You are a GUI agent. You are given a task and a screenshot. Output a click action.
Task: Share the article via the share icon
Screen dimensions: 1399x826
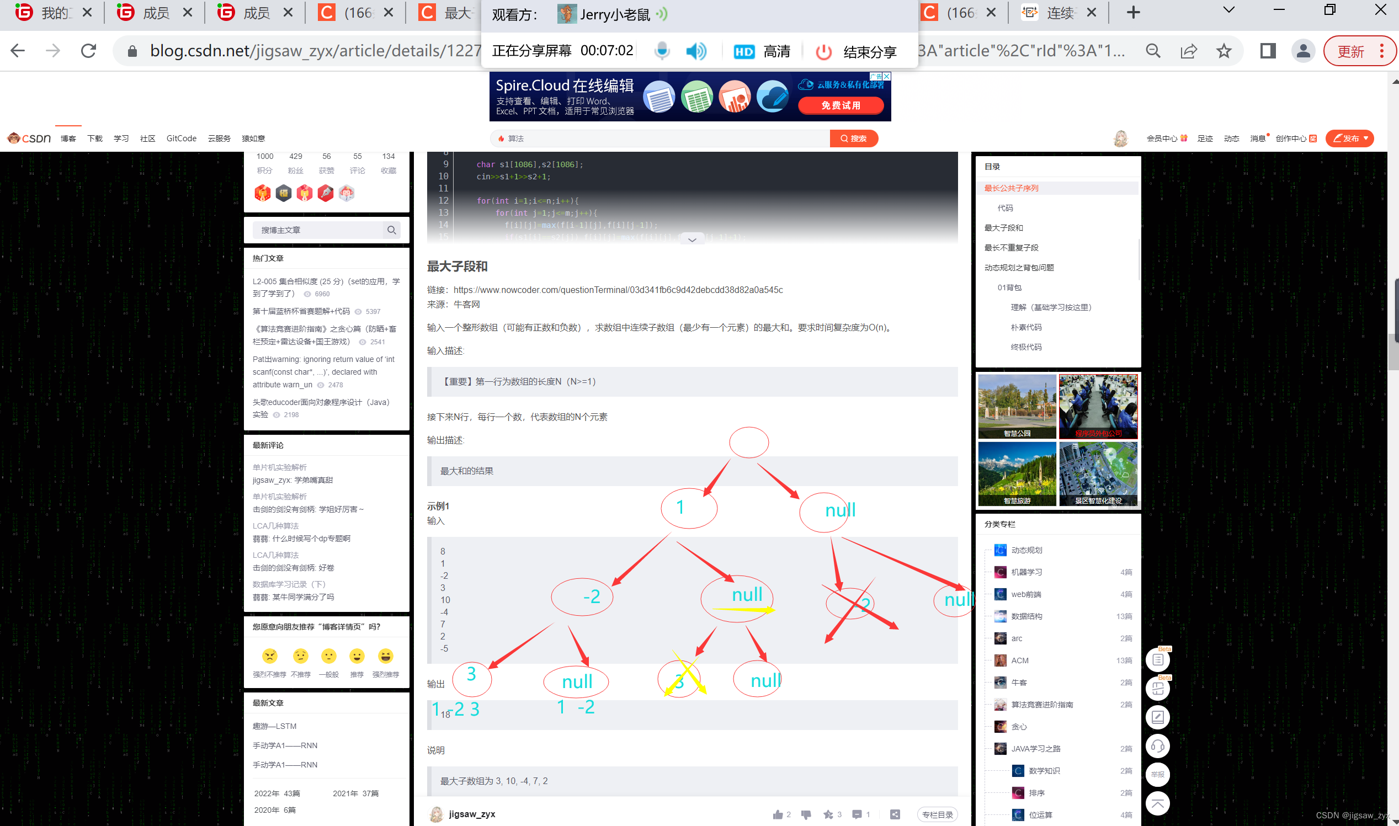[895, 814]
